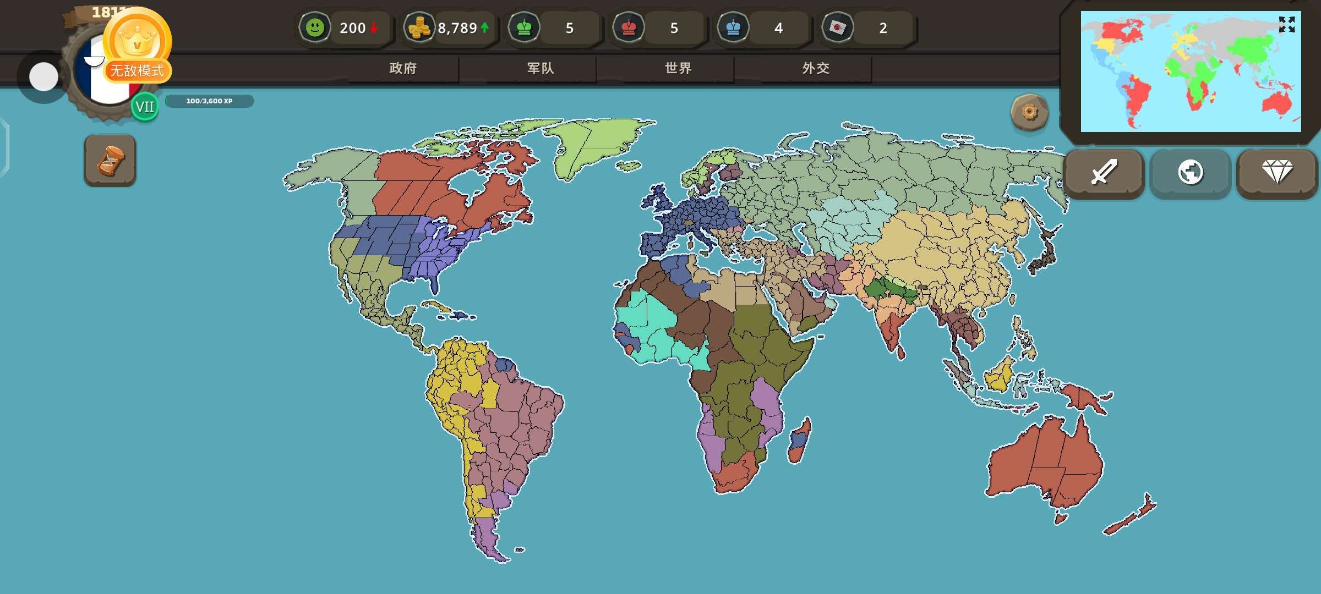Screen dimensions: 1321x594
Task: Click the blue king piece icon
Action: point(733,28)
